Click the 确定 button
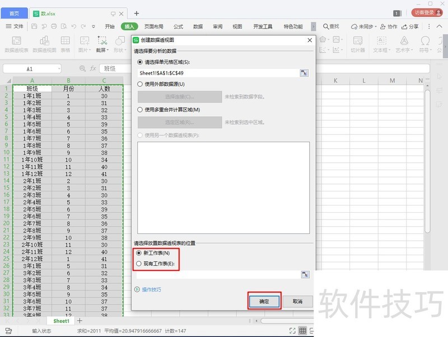Screen dimensions: 448x337 263,301
